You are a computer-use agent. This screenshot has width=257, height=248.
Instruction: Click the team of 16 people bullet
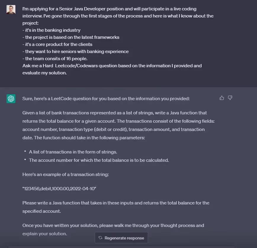tap(54, 58)
